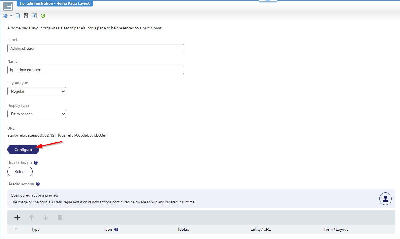Screen dimensions: 400x239
Task: Open the arrow dropdown beside back icon
Action: tap(11, 16)
